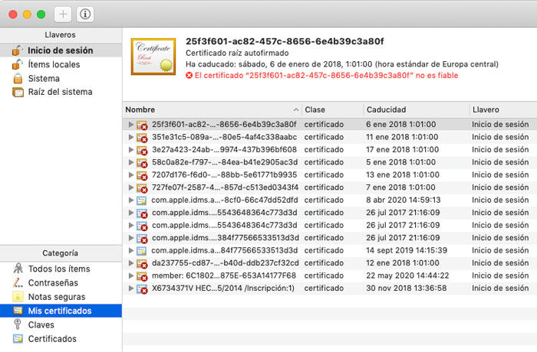
Task: Expand the 25f3f601 certificate row
Action: pyautogui.click(x=131, y=124)
